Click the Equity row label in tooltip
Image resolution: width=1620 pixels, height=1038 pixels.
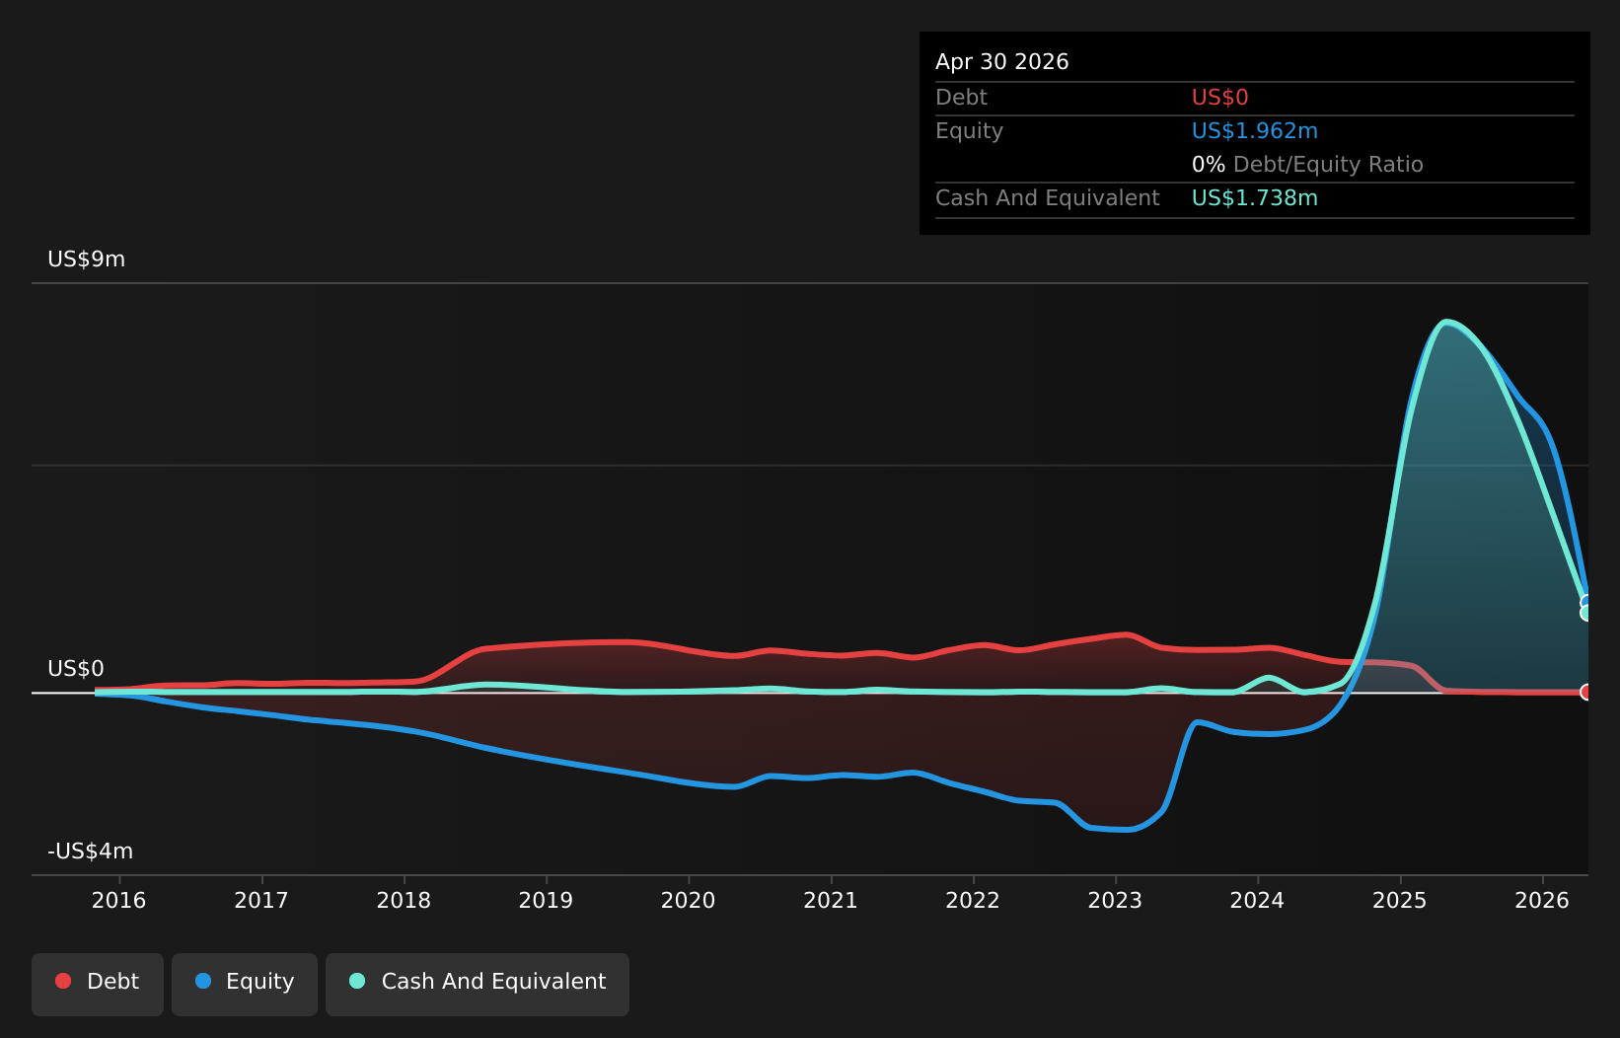[969, 131]
